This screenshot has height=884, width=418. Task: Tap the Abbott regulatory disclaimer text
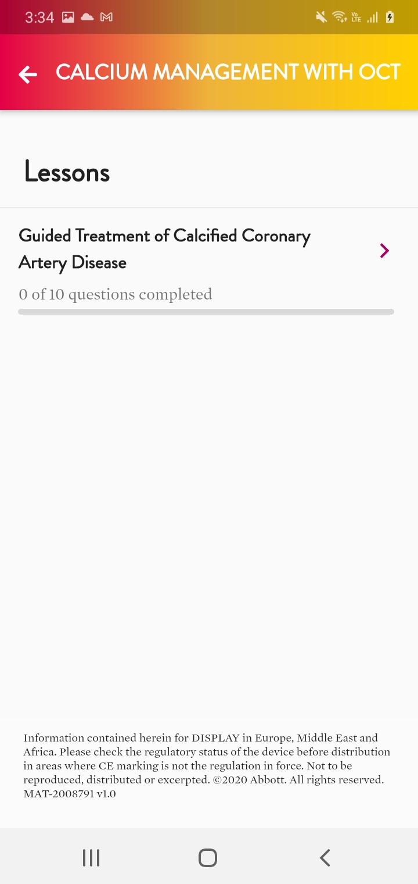[x=206, y=765]
